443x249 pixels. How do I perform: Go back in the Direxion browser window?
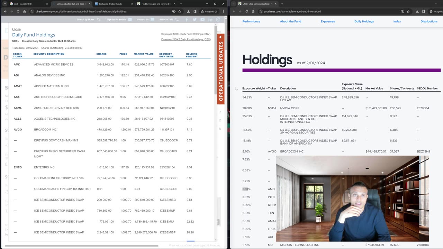tap(5, 11)
